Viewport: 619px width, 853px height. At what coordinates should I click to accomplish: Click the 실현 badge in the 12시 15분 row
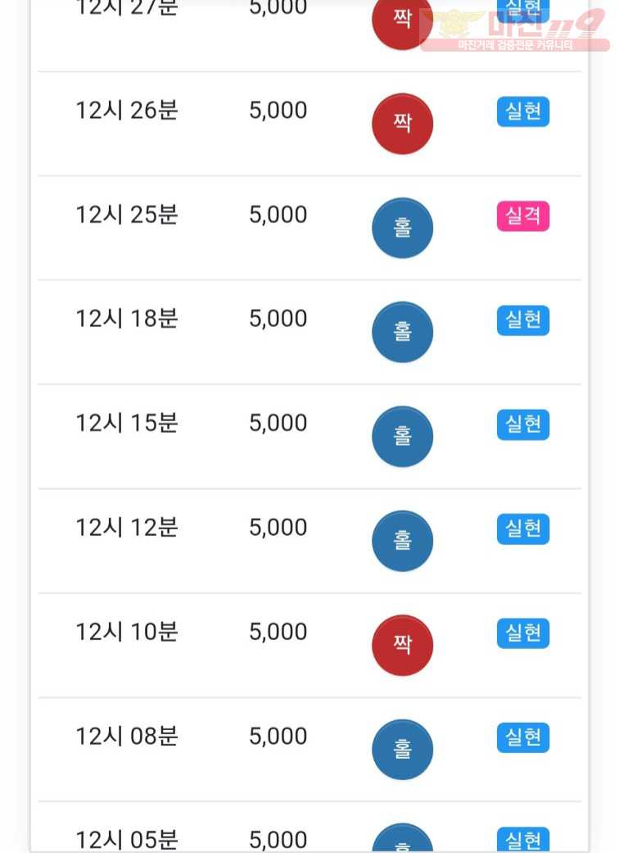(523, 424)
